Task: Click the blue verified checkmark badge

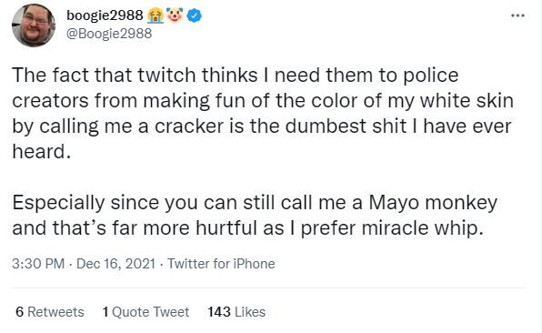Action: coord(195,15)
